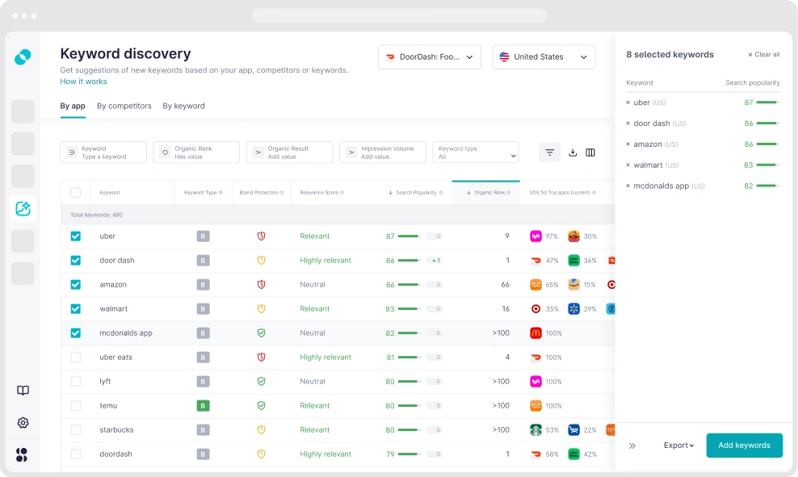Open the table filter settings icon
The width and height of the screenshot is (798, 477).
tap(550, 153)
